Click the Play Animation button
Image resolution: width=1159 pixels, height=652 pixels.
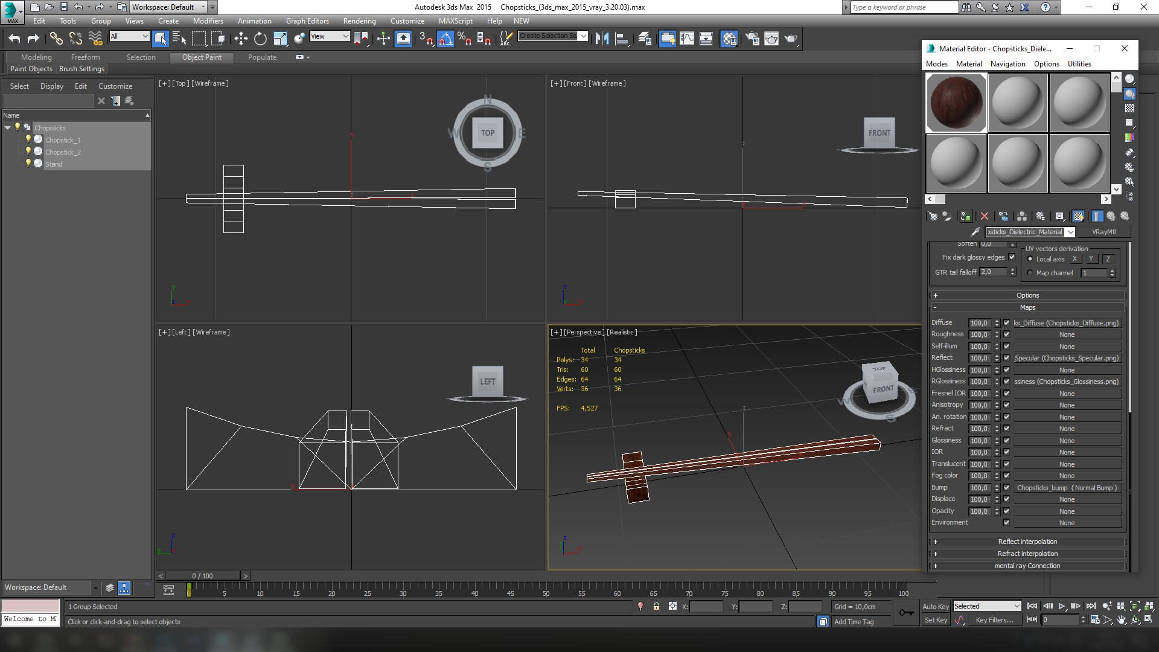[1061, 606]
